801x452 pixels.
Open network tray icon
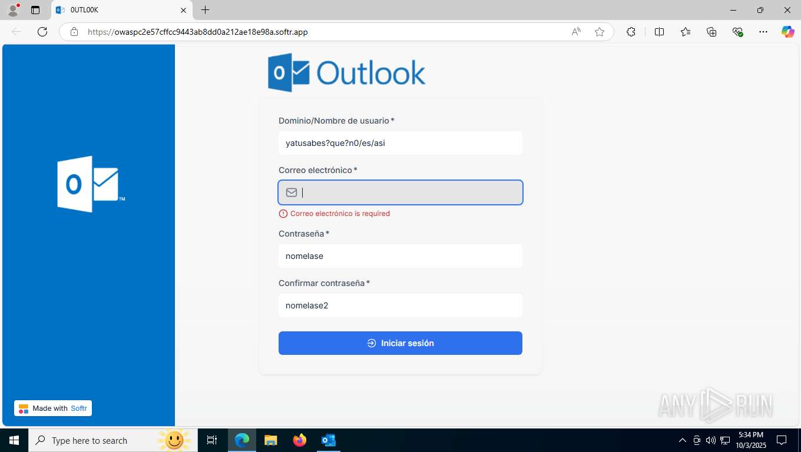click(x=724, y=440)
